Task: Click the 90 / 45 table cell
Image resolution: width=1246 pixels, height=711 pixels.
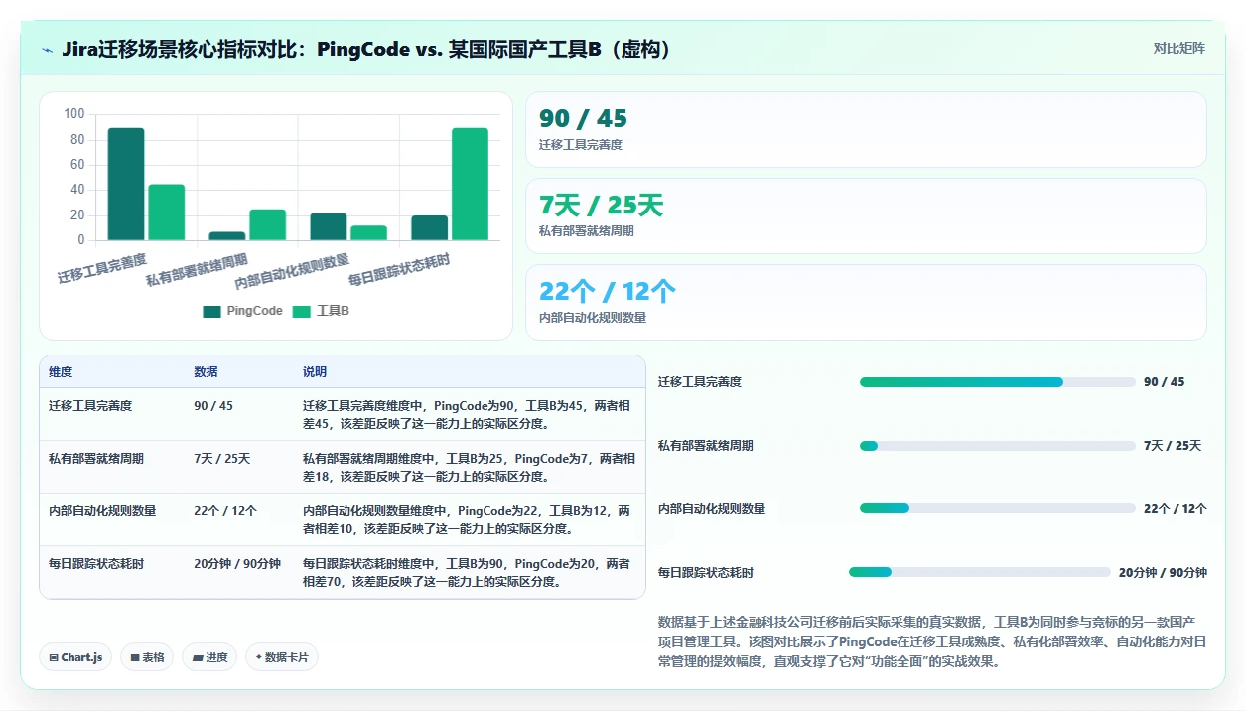Action: pyautogui.click(x=213, y=406)
